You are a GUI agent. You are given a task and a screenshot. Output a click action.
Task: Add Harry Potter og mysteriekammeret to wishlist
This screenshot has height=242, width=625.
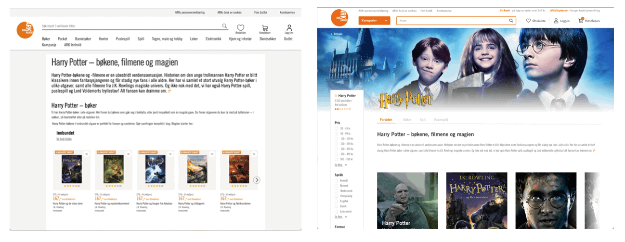[x=129, y=154]
